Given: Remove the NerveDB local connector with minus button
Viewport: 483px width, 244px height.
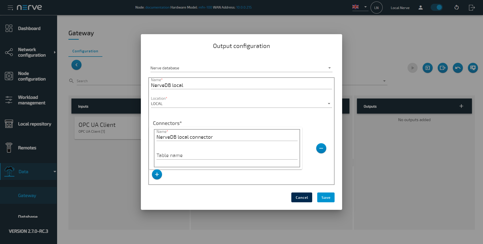Looking at the screenshot, I should pos(321,148).
